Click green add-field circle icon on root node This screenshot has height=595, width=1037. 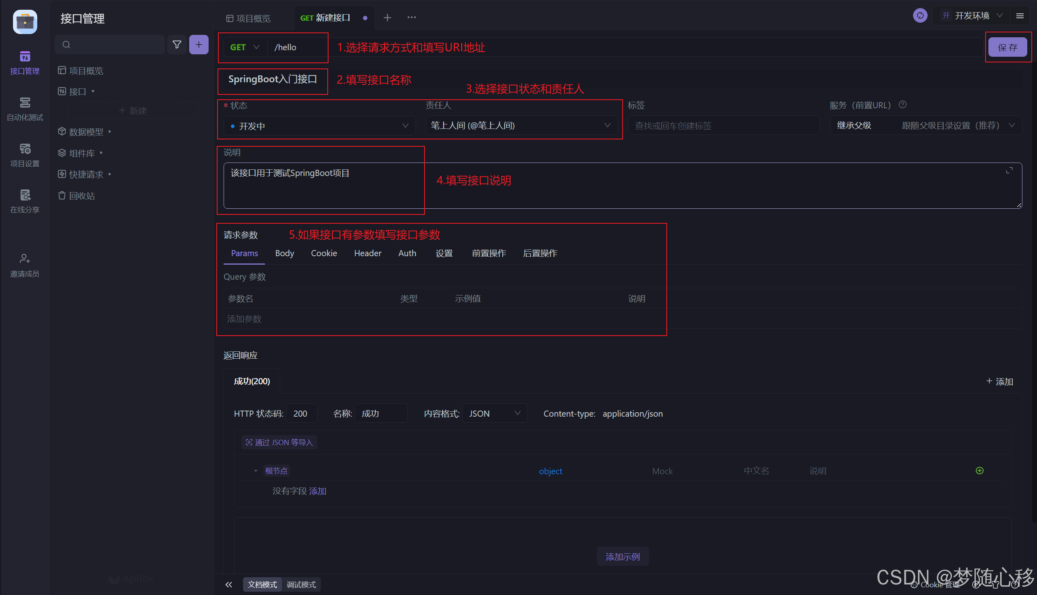979,471
